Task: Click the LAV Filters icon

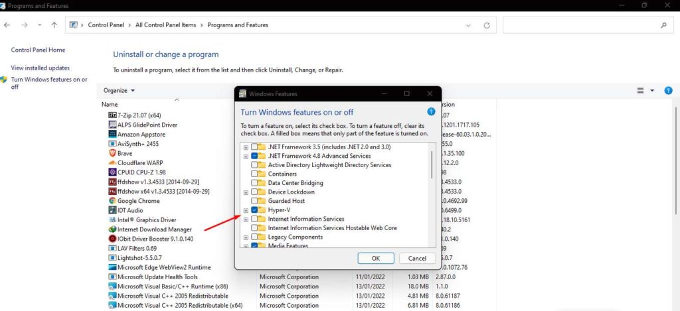Action: [112, 248]
